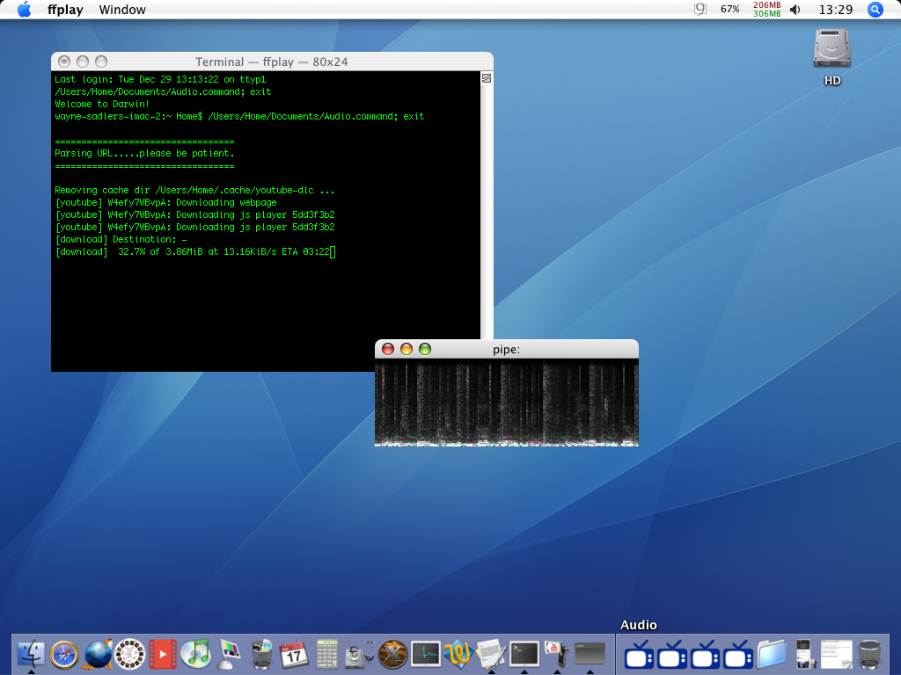Click the gray ffplay window icon in Dock

[590, 654]
